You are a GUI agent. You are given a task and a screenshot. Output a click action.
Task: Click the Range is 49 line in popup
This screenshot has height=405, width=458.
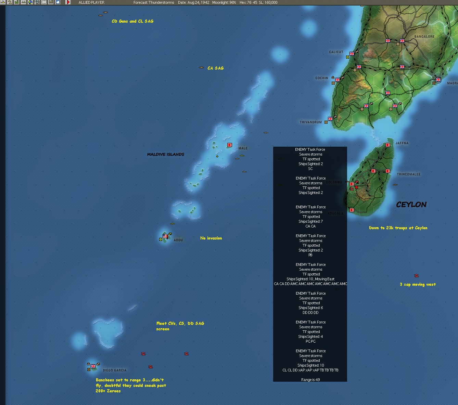[x=310, y=380]
